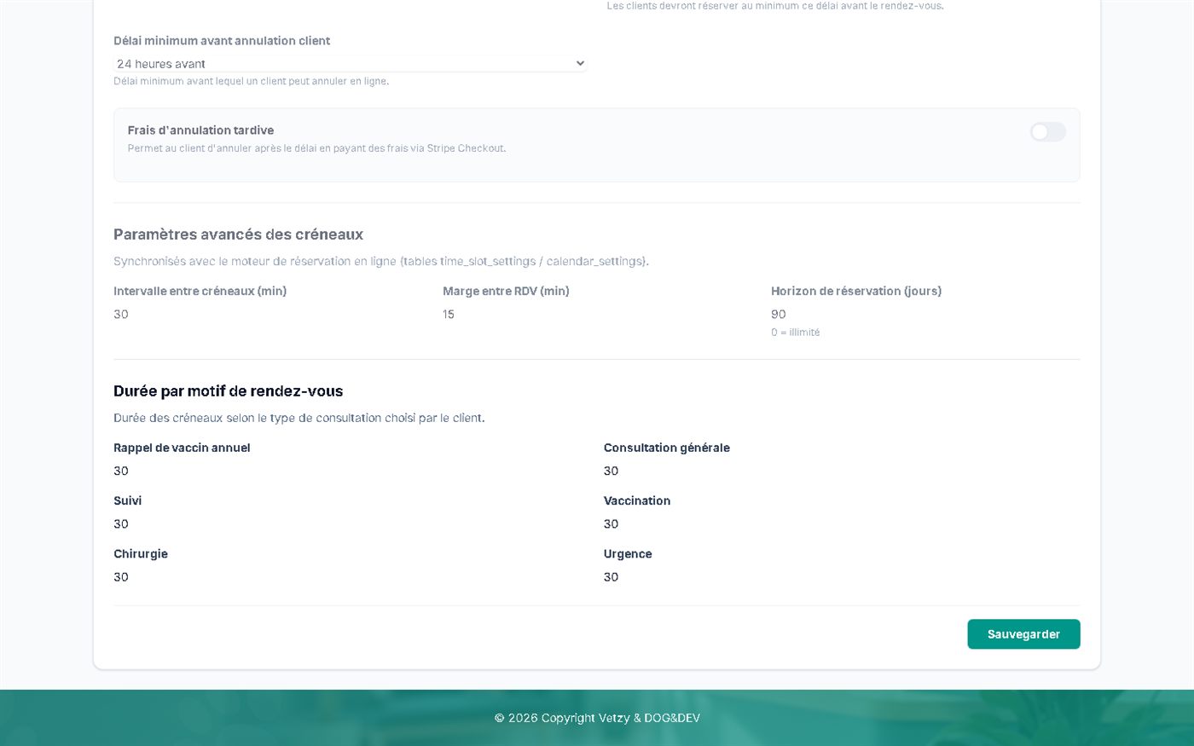Edit Marge entre RDV value field

(x=597, y=315)
